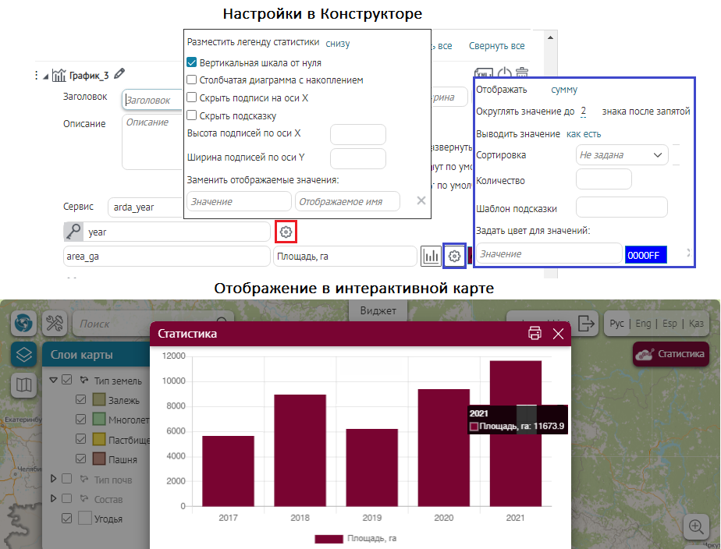Click the bar chart type icon
Image resolution: width=721 pixels, height=549 pixels.
(x=431, y=256)
